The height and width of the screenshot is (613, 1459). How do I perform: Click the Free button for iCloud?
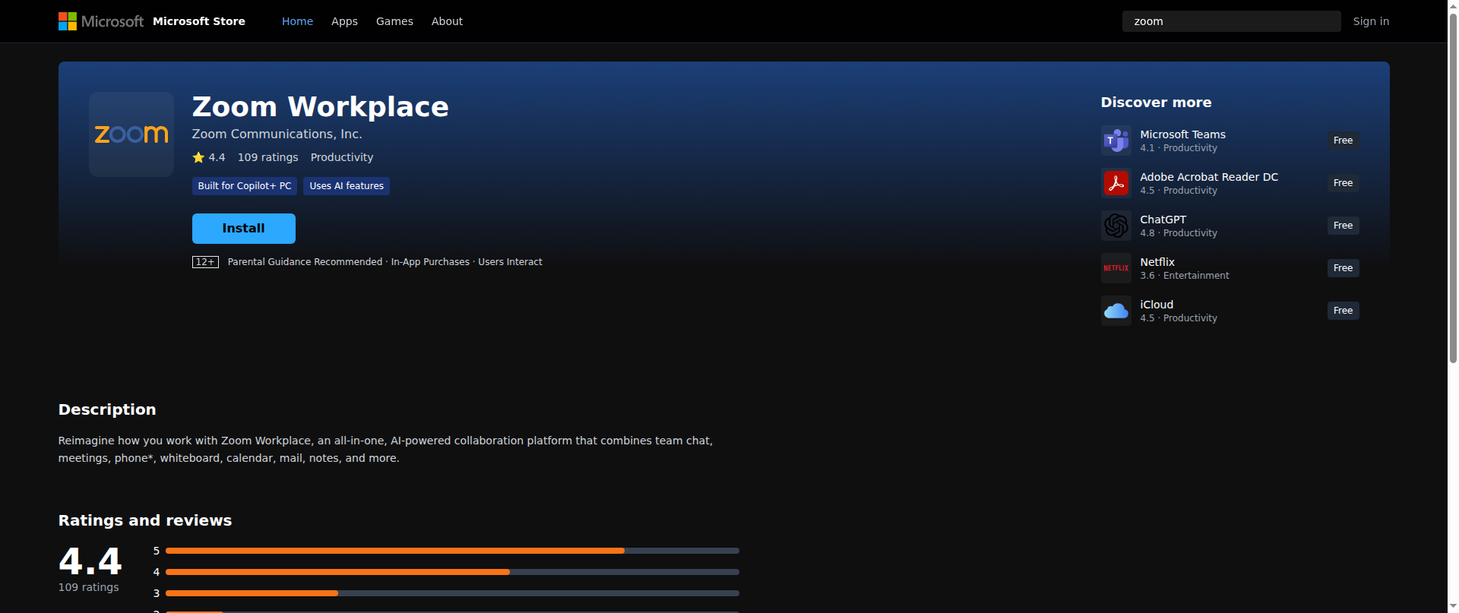point(1343,311)
